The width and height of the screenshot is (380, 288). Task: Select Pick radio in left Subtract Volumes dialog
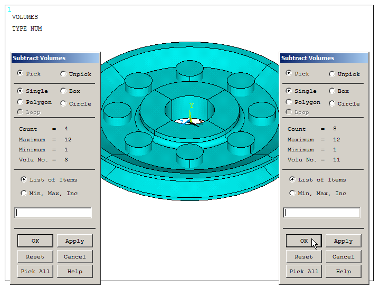20,73
